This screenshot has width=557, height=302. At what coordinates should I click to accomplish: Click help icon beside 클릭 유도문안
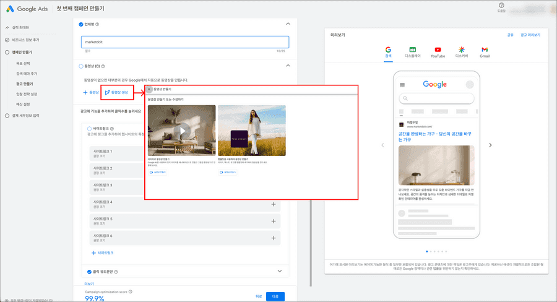tap(116, 272)
